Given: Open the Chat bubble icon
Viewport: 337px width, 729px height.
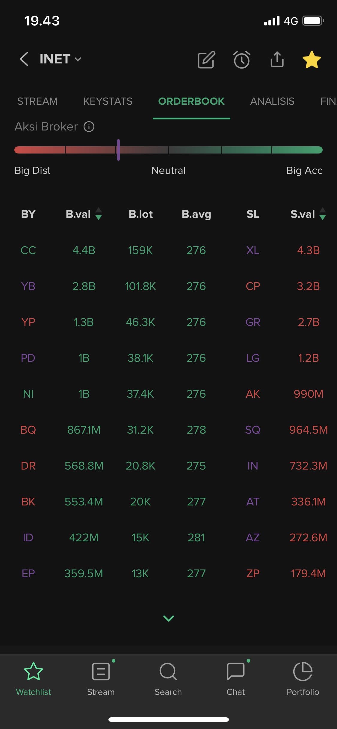Looking at the screenshot, I should [x=236, y=672].
